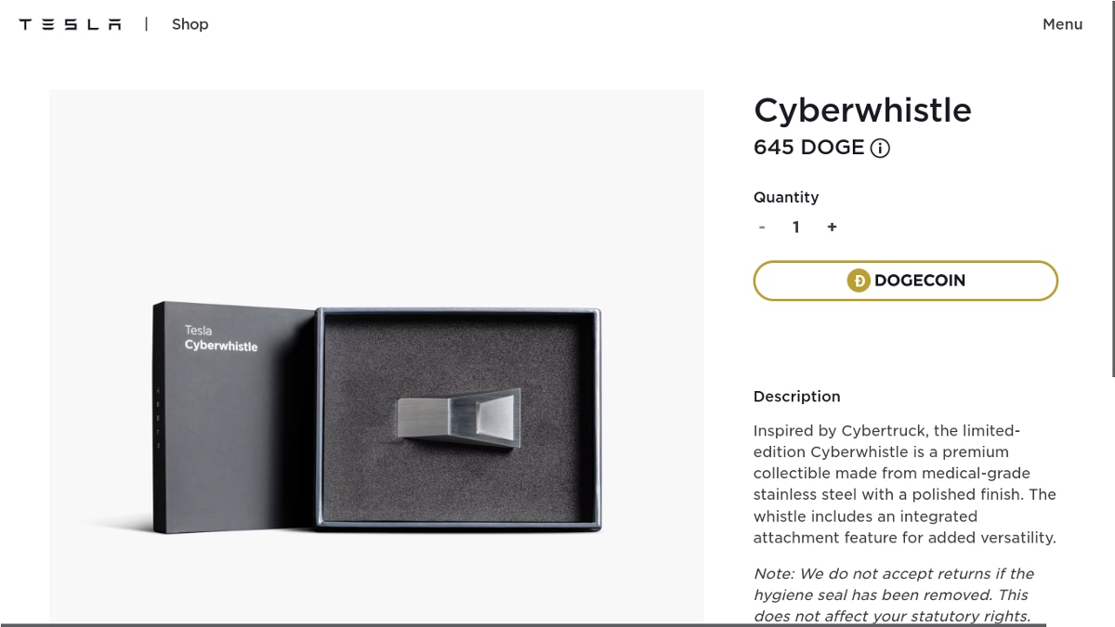Click the hygiene seal returns note
1115x627 pixels.
893,594
